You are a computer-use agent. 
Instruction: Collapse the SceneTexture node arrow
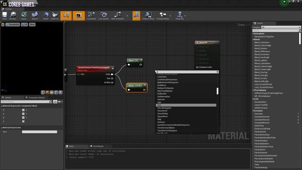(x=113, y=68)
